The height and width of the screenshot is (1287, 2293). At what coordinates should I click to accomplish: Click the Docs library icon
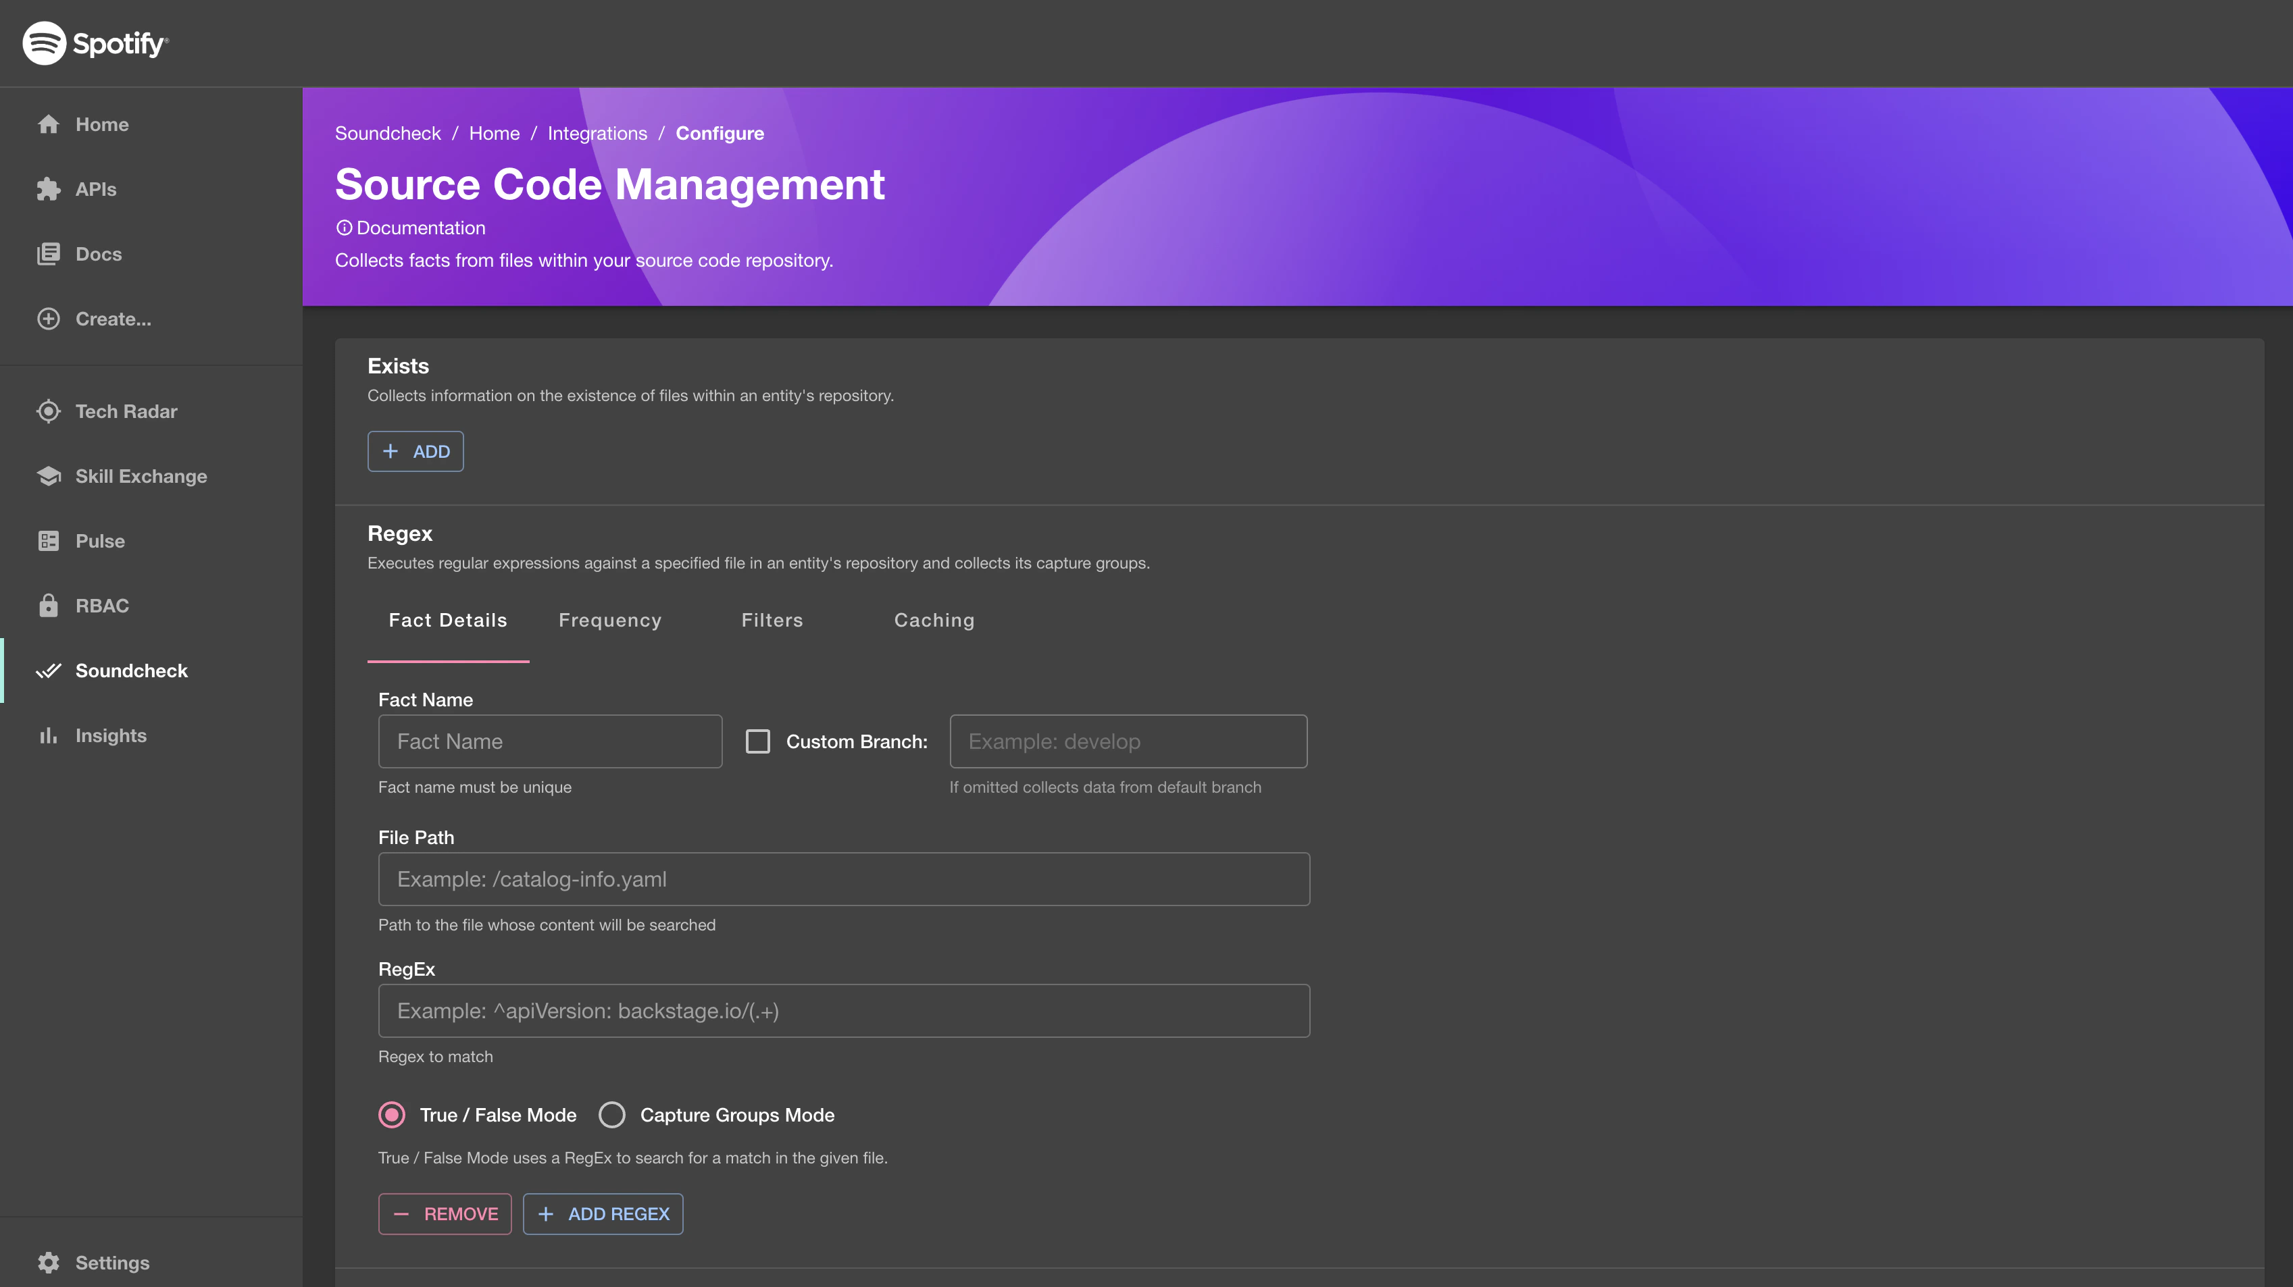click(48, 255)
